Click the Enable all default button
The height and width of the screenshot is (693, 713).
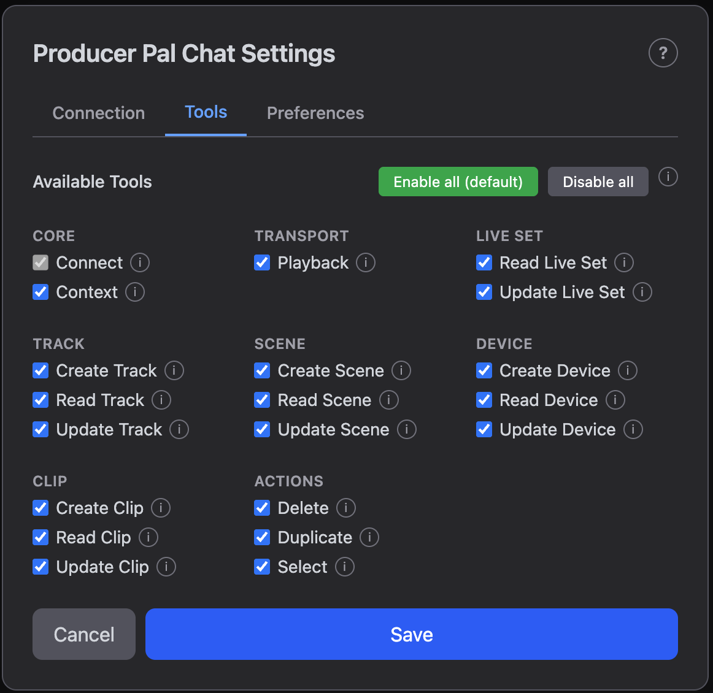click(458, 182)
